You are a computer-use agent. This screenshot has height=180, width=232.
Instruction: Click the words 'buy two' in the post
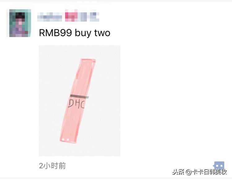[93, 33]
